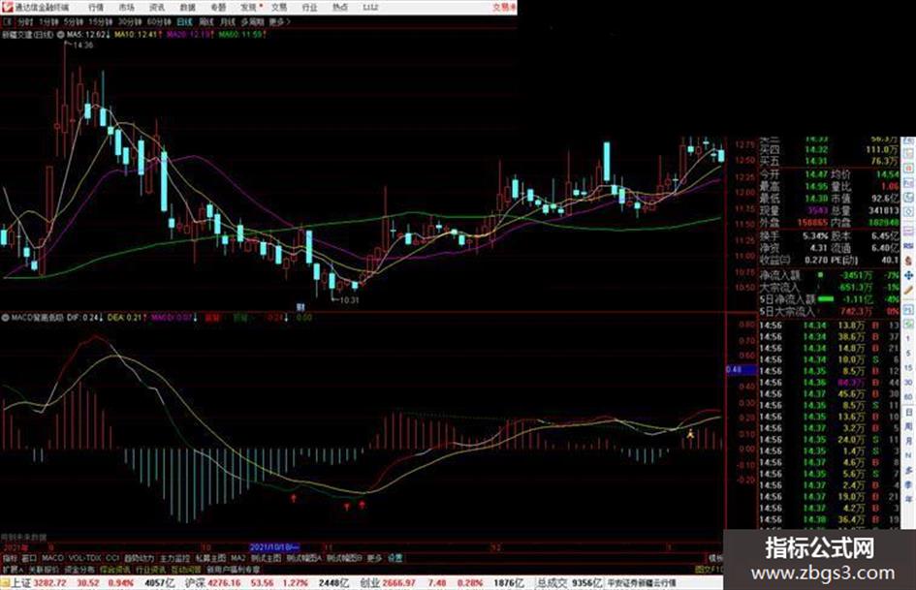Apply the MACD indicator tab
The height and width of the screenshot is (590, 916).
(x=52, y=558)
